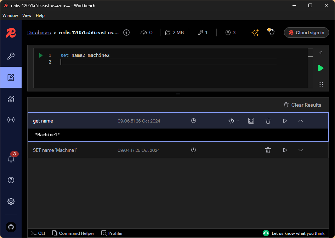Show database info icon next to name
The height and width of the screenshot is (238, 335).
coord(126,32)
